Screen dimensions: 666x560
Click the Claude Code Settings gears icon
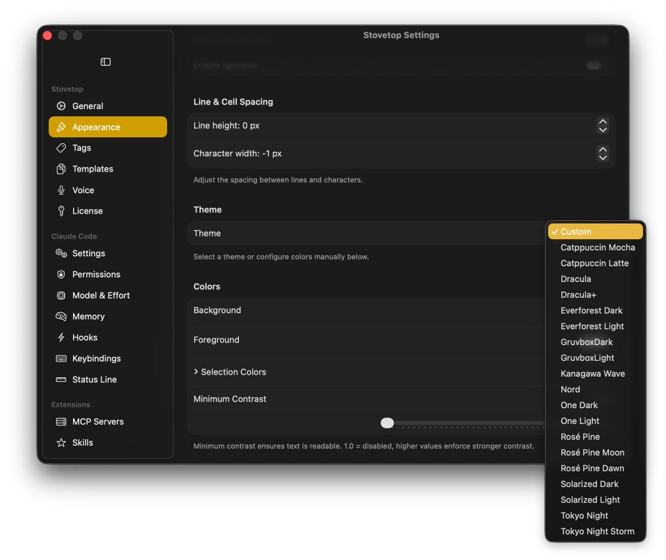point(61,253)
